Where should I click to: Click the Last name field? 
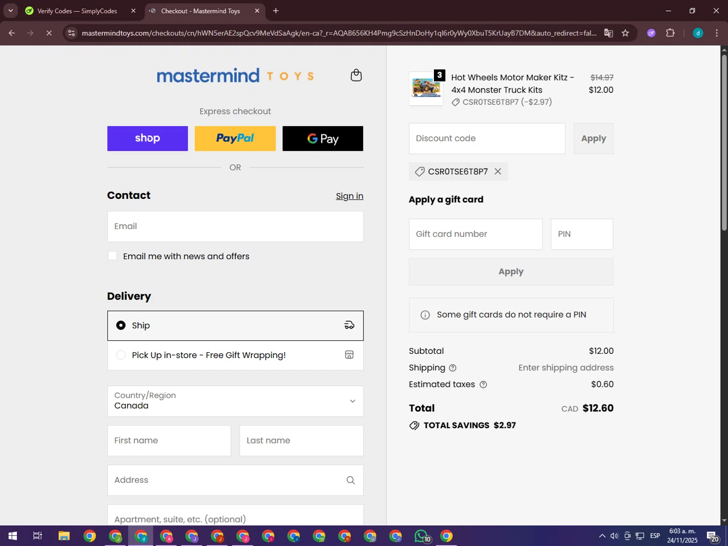tap(301, 441)
